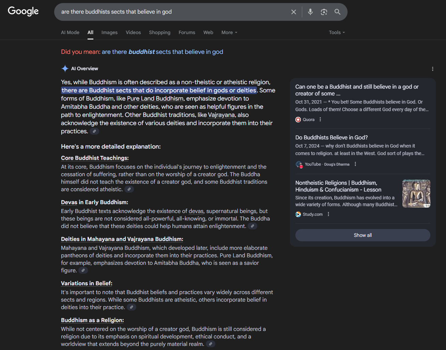
Task: Click 'Deities in Mahayana and Vajrayana Buddhism:' heading
Action: tap(122, 239)
